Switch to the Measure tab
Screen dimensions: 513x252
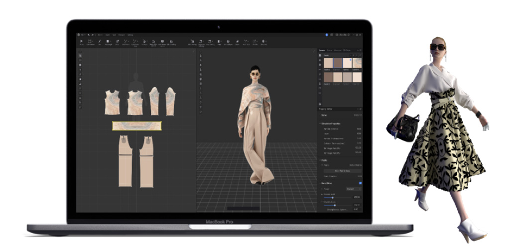pyautogui.click(x=338, y=50)
